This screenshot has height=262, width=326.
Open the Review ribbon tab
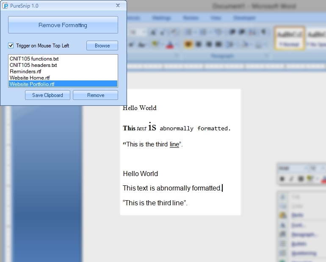[x=191, y=18]
